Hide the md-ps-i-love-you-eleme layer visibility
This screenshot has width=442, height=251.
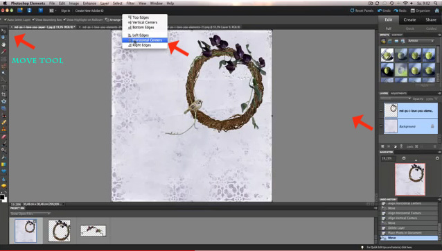pyautogui.click(x=381, y=110)
